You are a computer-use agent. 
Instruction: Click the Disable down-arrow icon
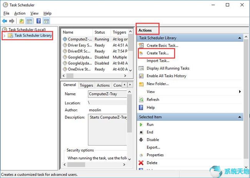[141, 140]
